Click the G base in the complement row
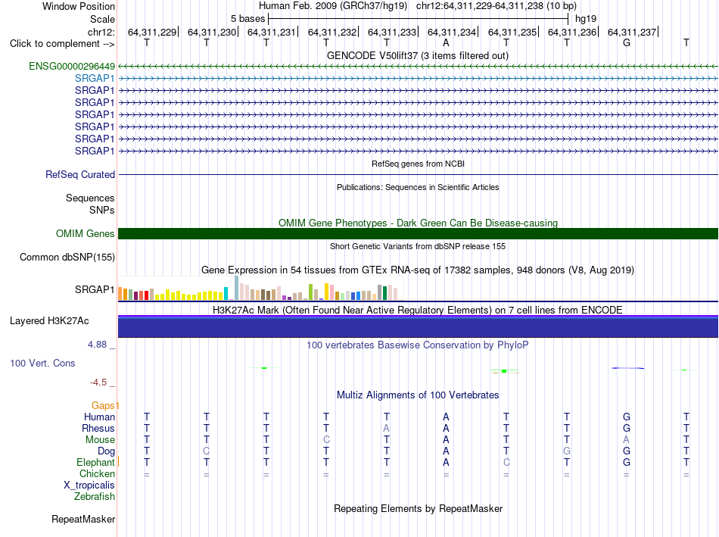Viewport: 719px width, 537px height. [627, 43]
